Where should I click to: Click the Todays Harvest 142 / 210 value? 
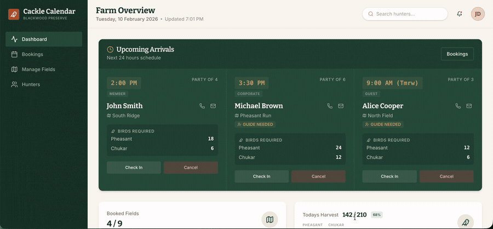tap(354, 215)
